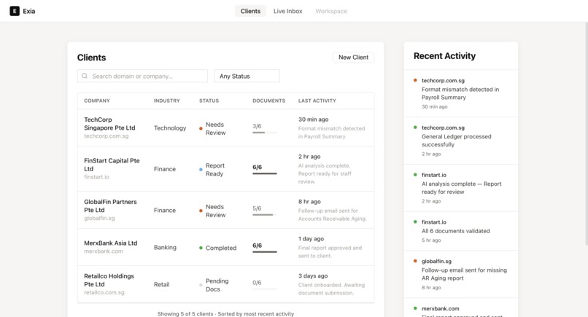Open the Follow-up email sent activity entry
Screen dimensions: 588x317
pyautogui.click(x=461, y=274)
